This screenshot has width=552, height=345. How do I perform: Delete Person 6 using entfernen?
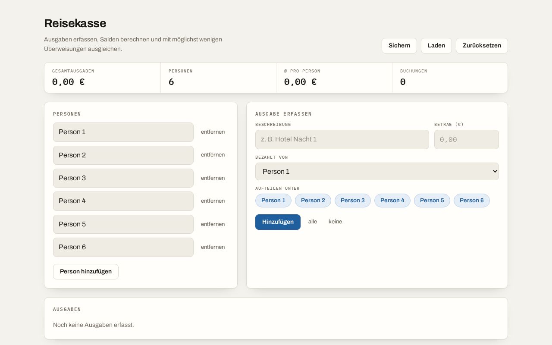(213, 247)
